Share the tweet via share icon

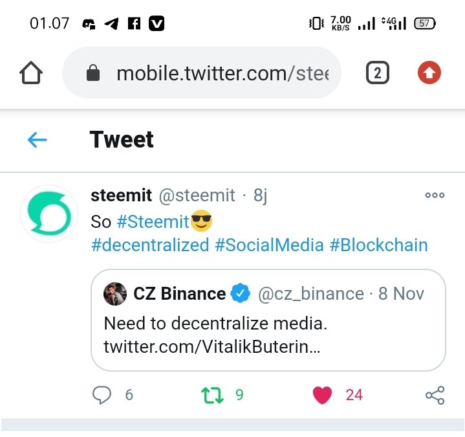click(435, 394)
